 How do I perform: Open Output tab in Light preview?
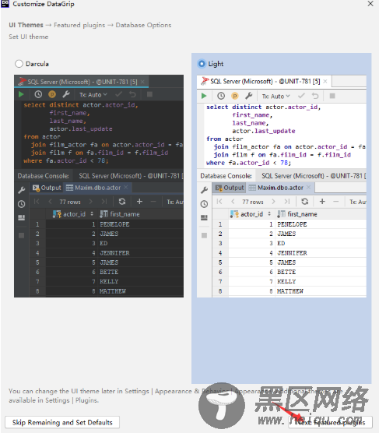click(x=230, y=188)
